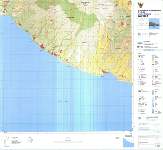Click the LAUT SAWU sea label
This screenshot has height=150, width=163.
point(63,101)
